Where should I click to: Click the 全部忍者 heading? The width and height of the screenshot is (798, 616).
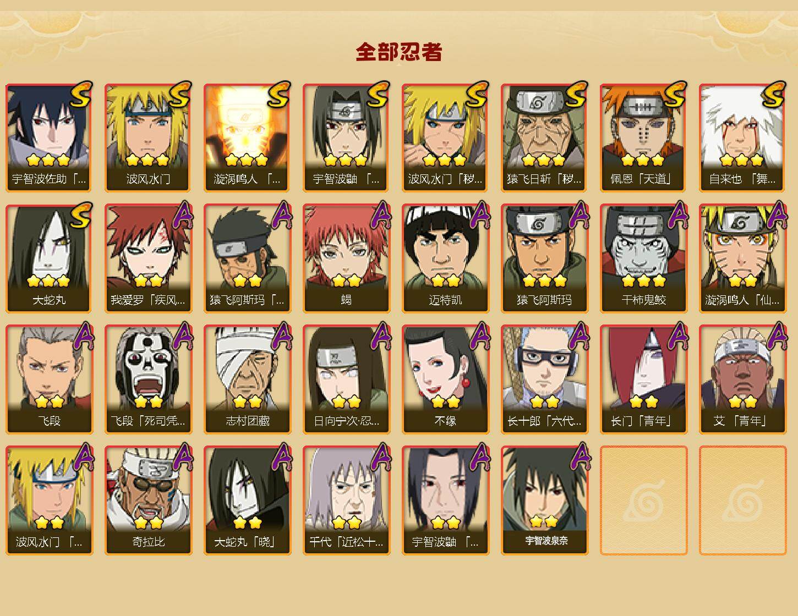click(399, 52)
